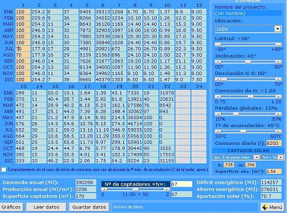The width and height of the screenshot is (287, 213).
Task: Click right arrow of Nº de captadores slider
Action: pyautogui.click(x=167, y=189)
